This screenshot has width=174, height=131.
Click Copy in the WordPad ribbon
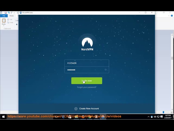(x=10, y=22)
